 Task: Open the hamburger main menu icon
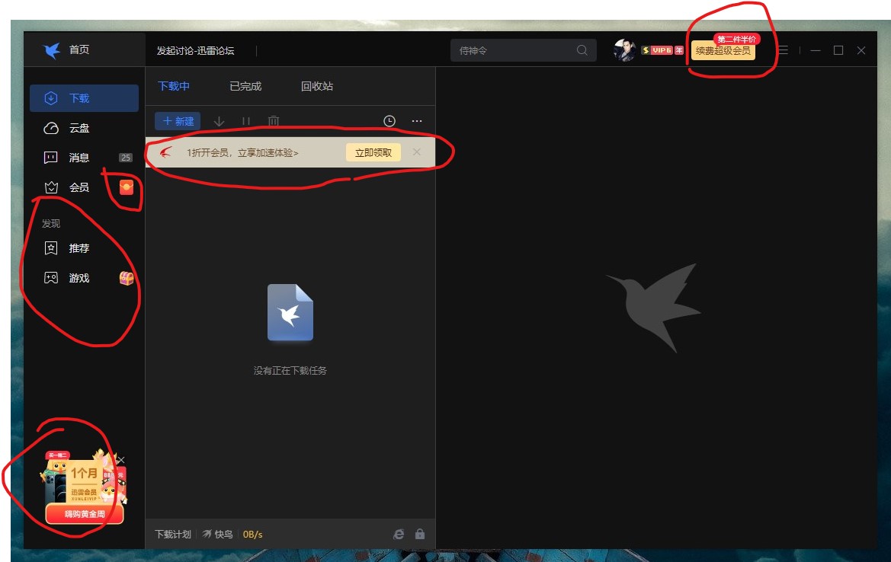(x=783, y=50)
